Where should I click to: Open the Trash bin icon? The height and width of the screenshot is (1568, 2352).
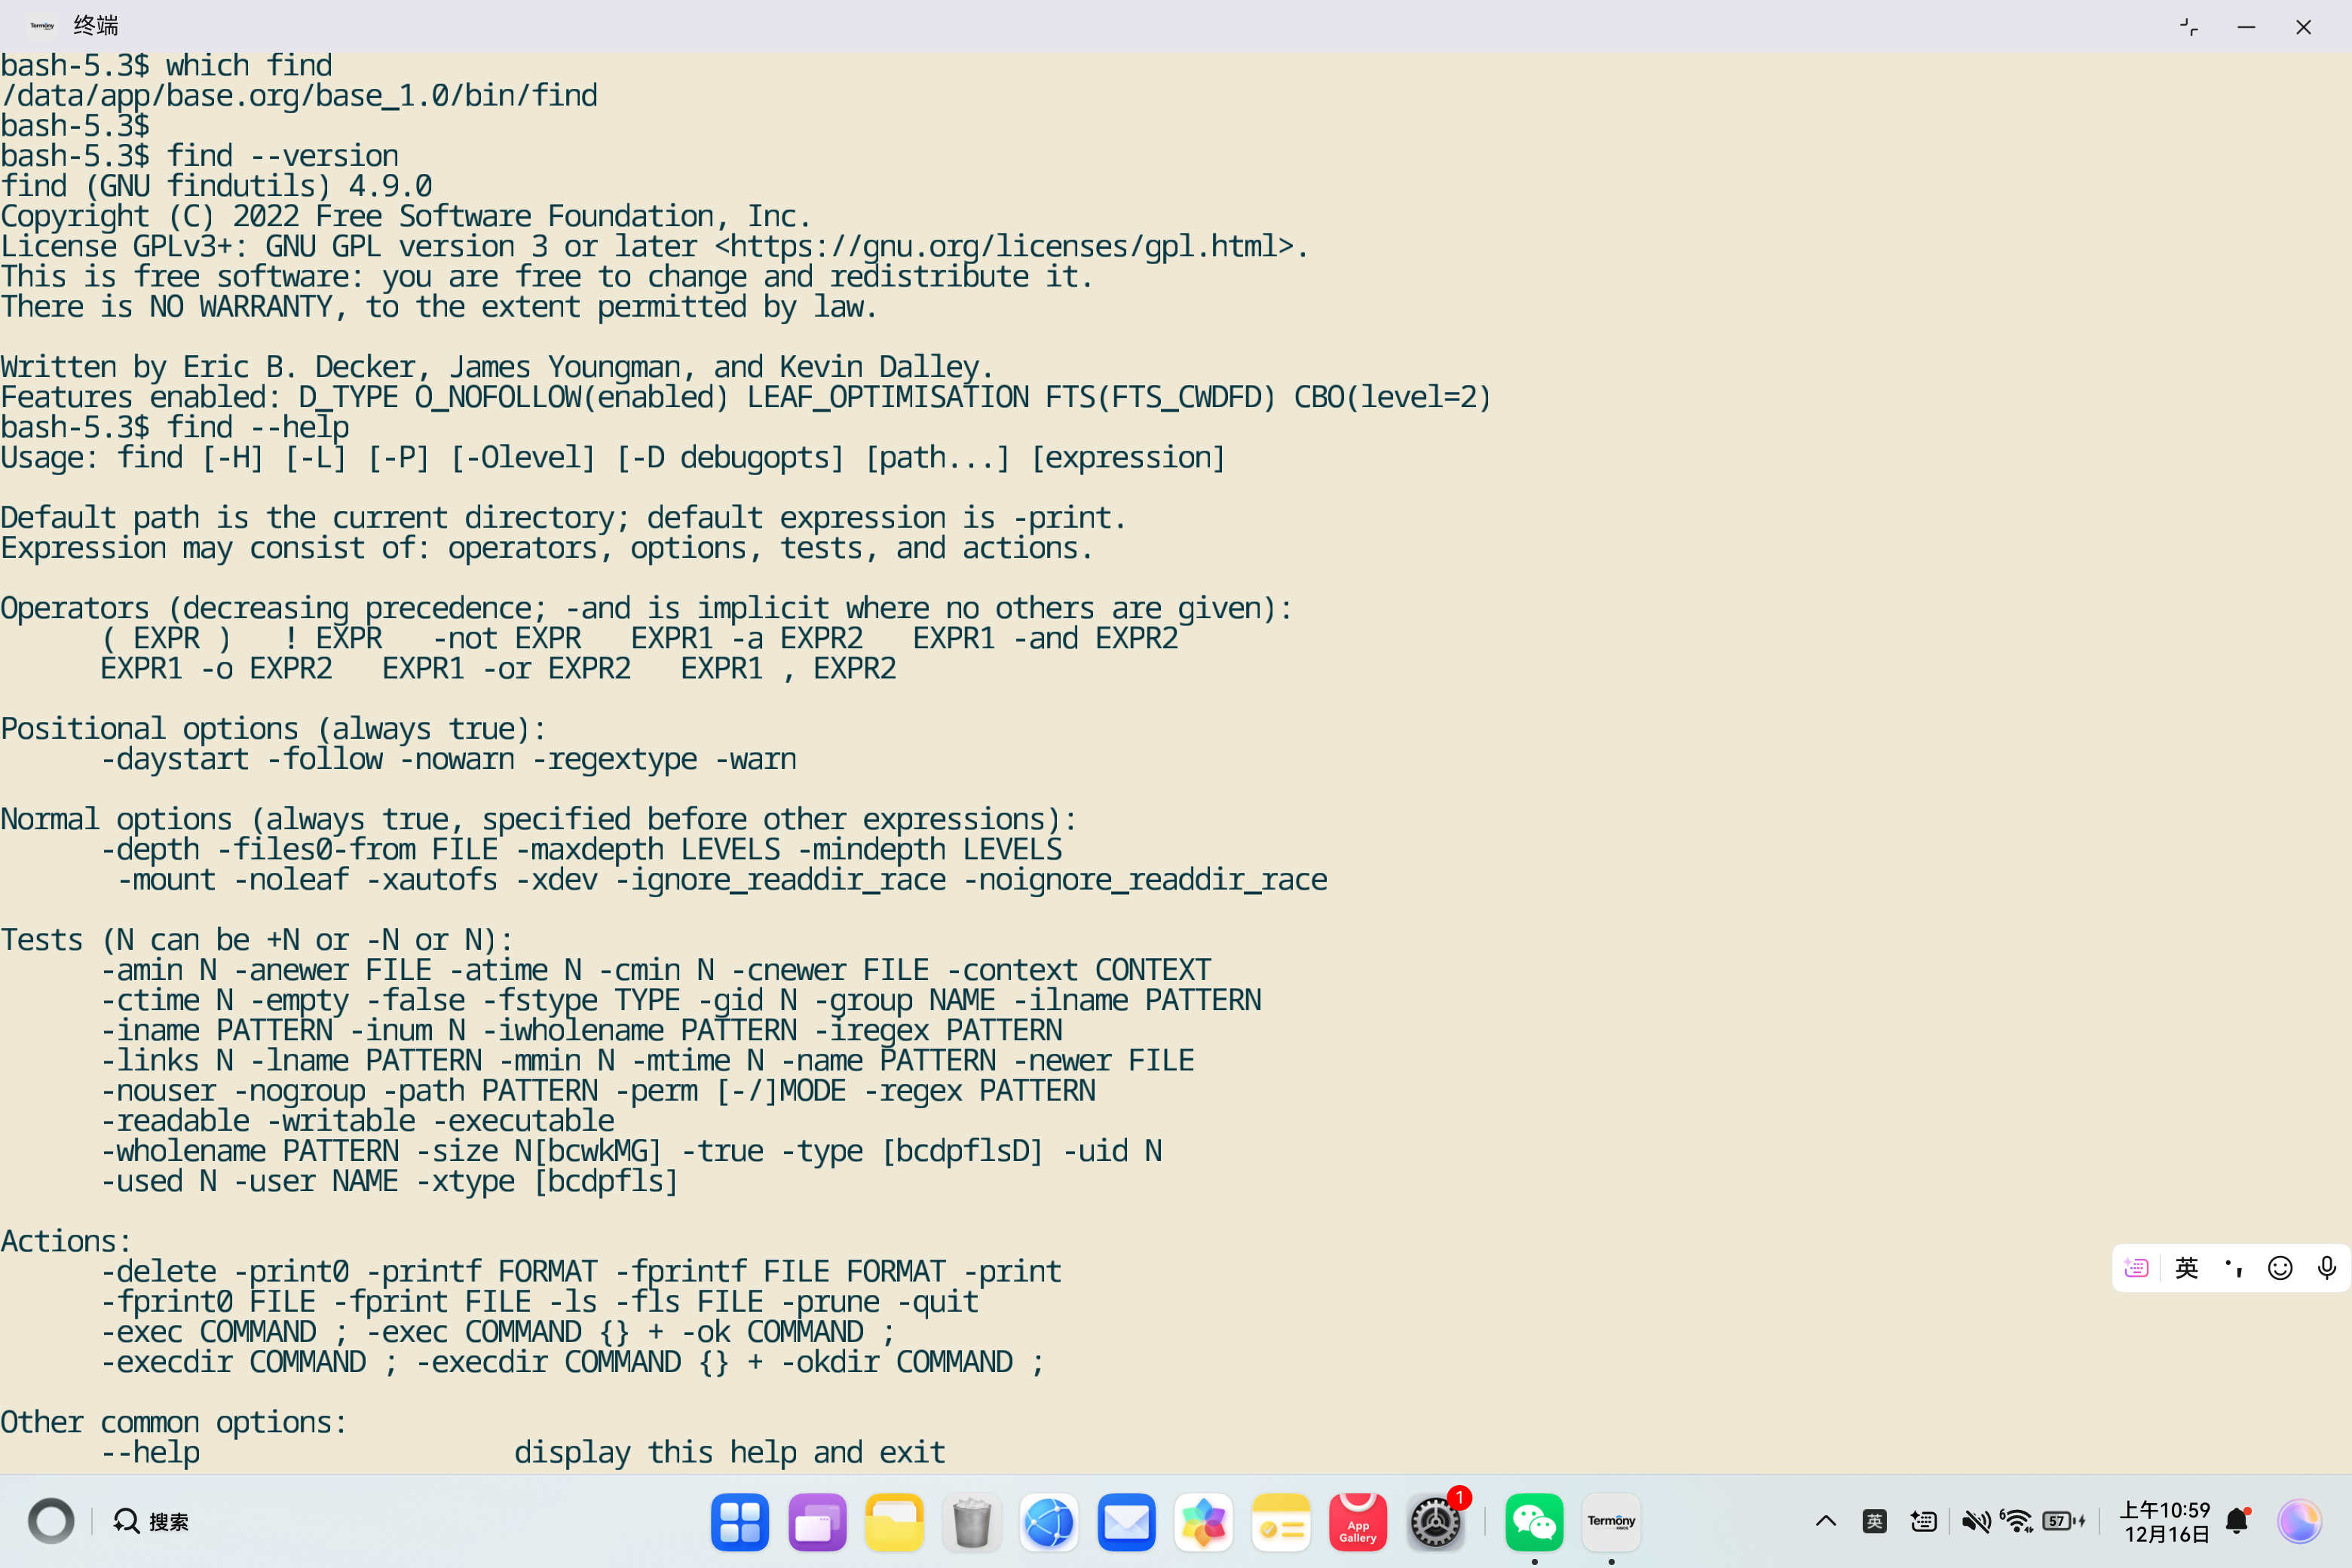971,1522
